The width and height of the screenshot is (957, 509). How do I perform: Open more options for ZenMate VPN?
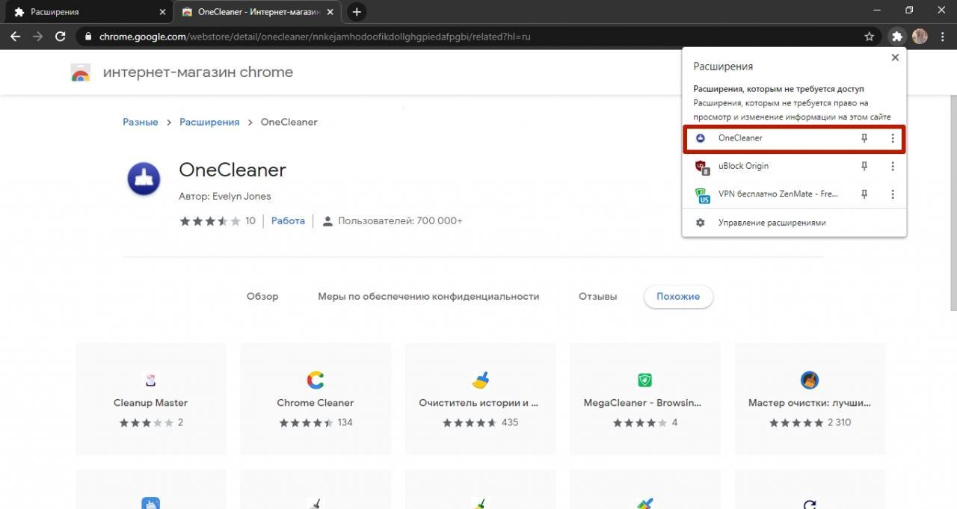click(x=892, y=194)
